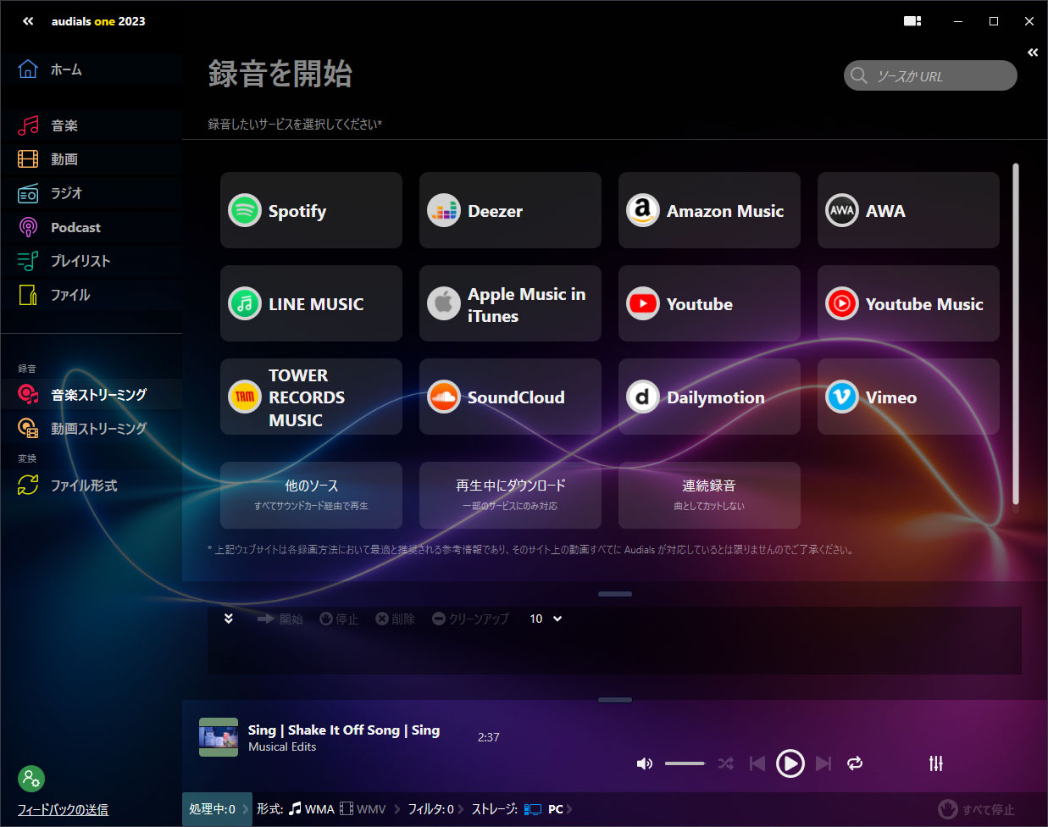1048x827 pixels.
Task: Go to 音楽 in the sidebar
Action: (64, 125)
